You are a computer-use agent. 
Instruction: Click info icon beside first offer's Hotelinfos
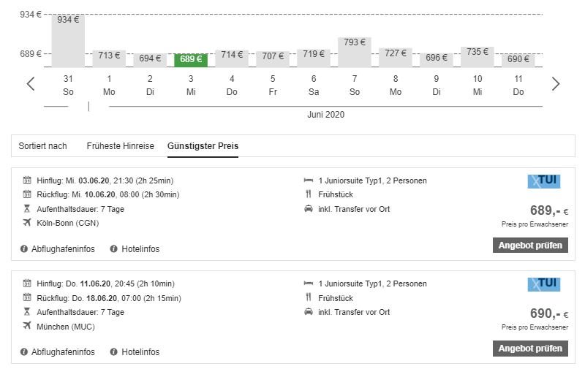pyautogui.click(x=113, y=249)
